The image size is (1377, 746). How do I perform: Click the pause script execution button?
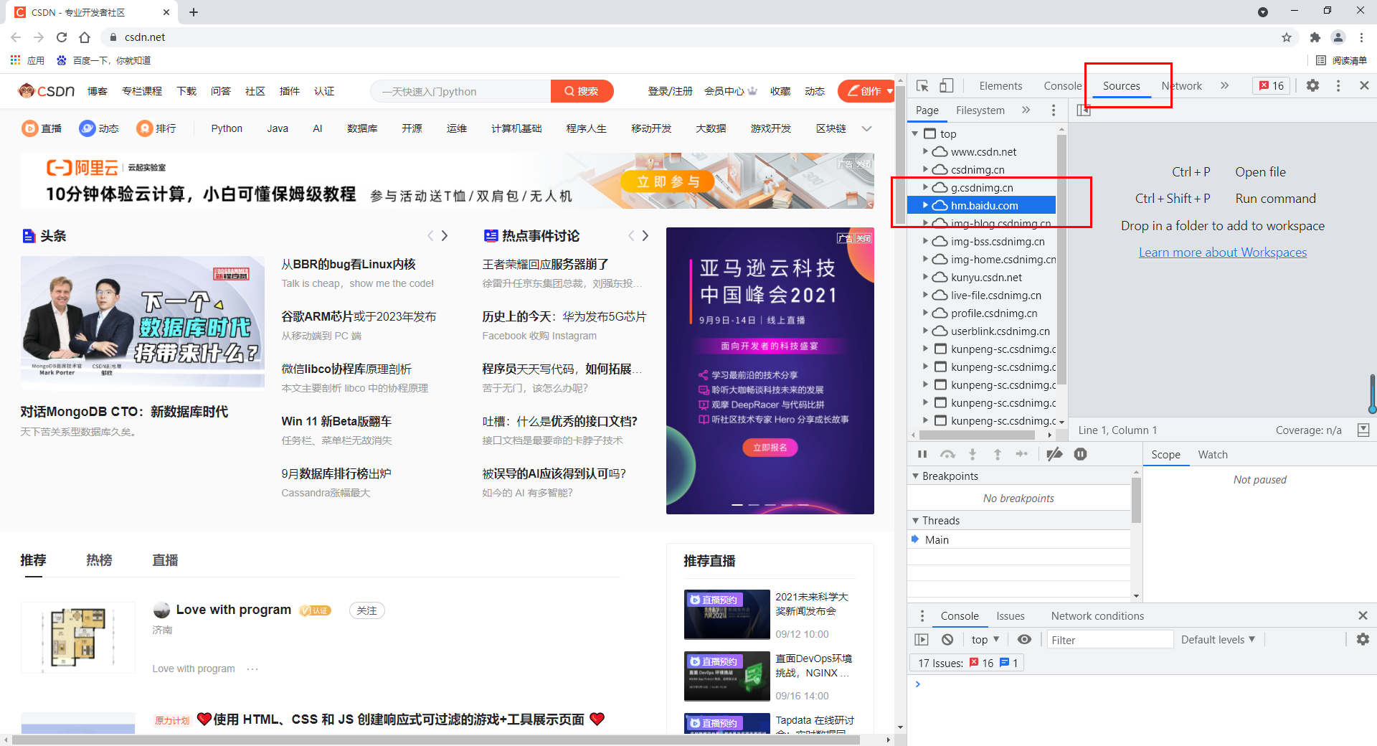(x=922, y=454)
